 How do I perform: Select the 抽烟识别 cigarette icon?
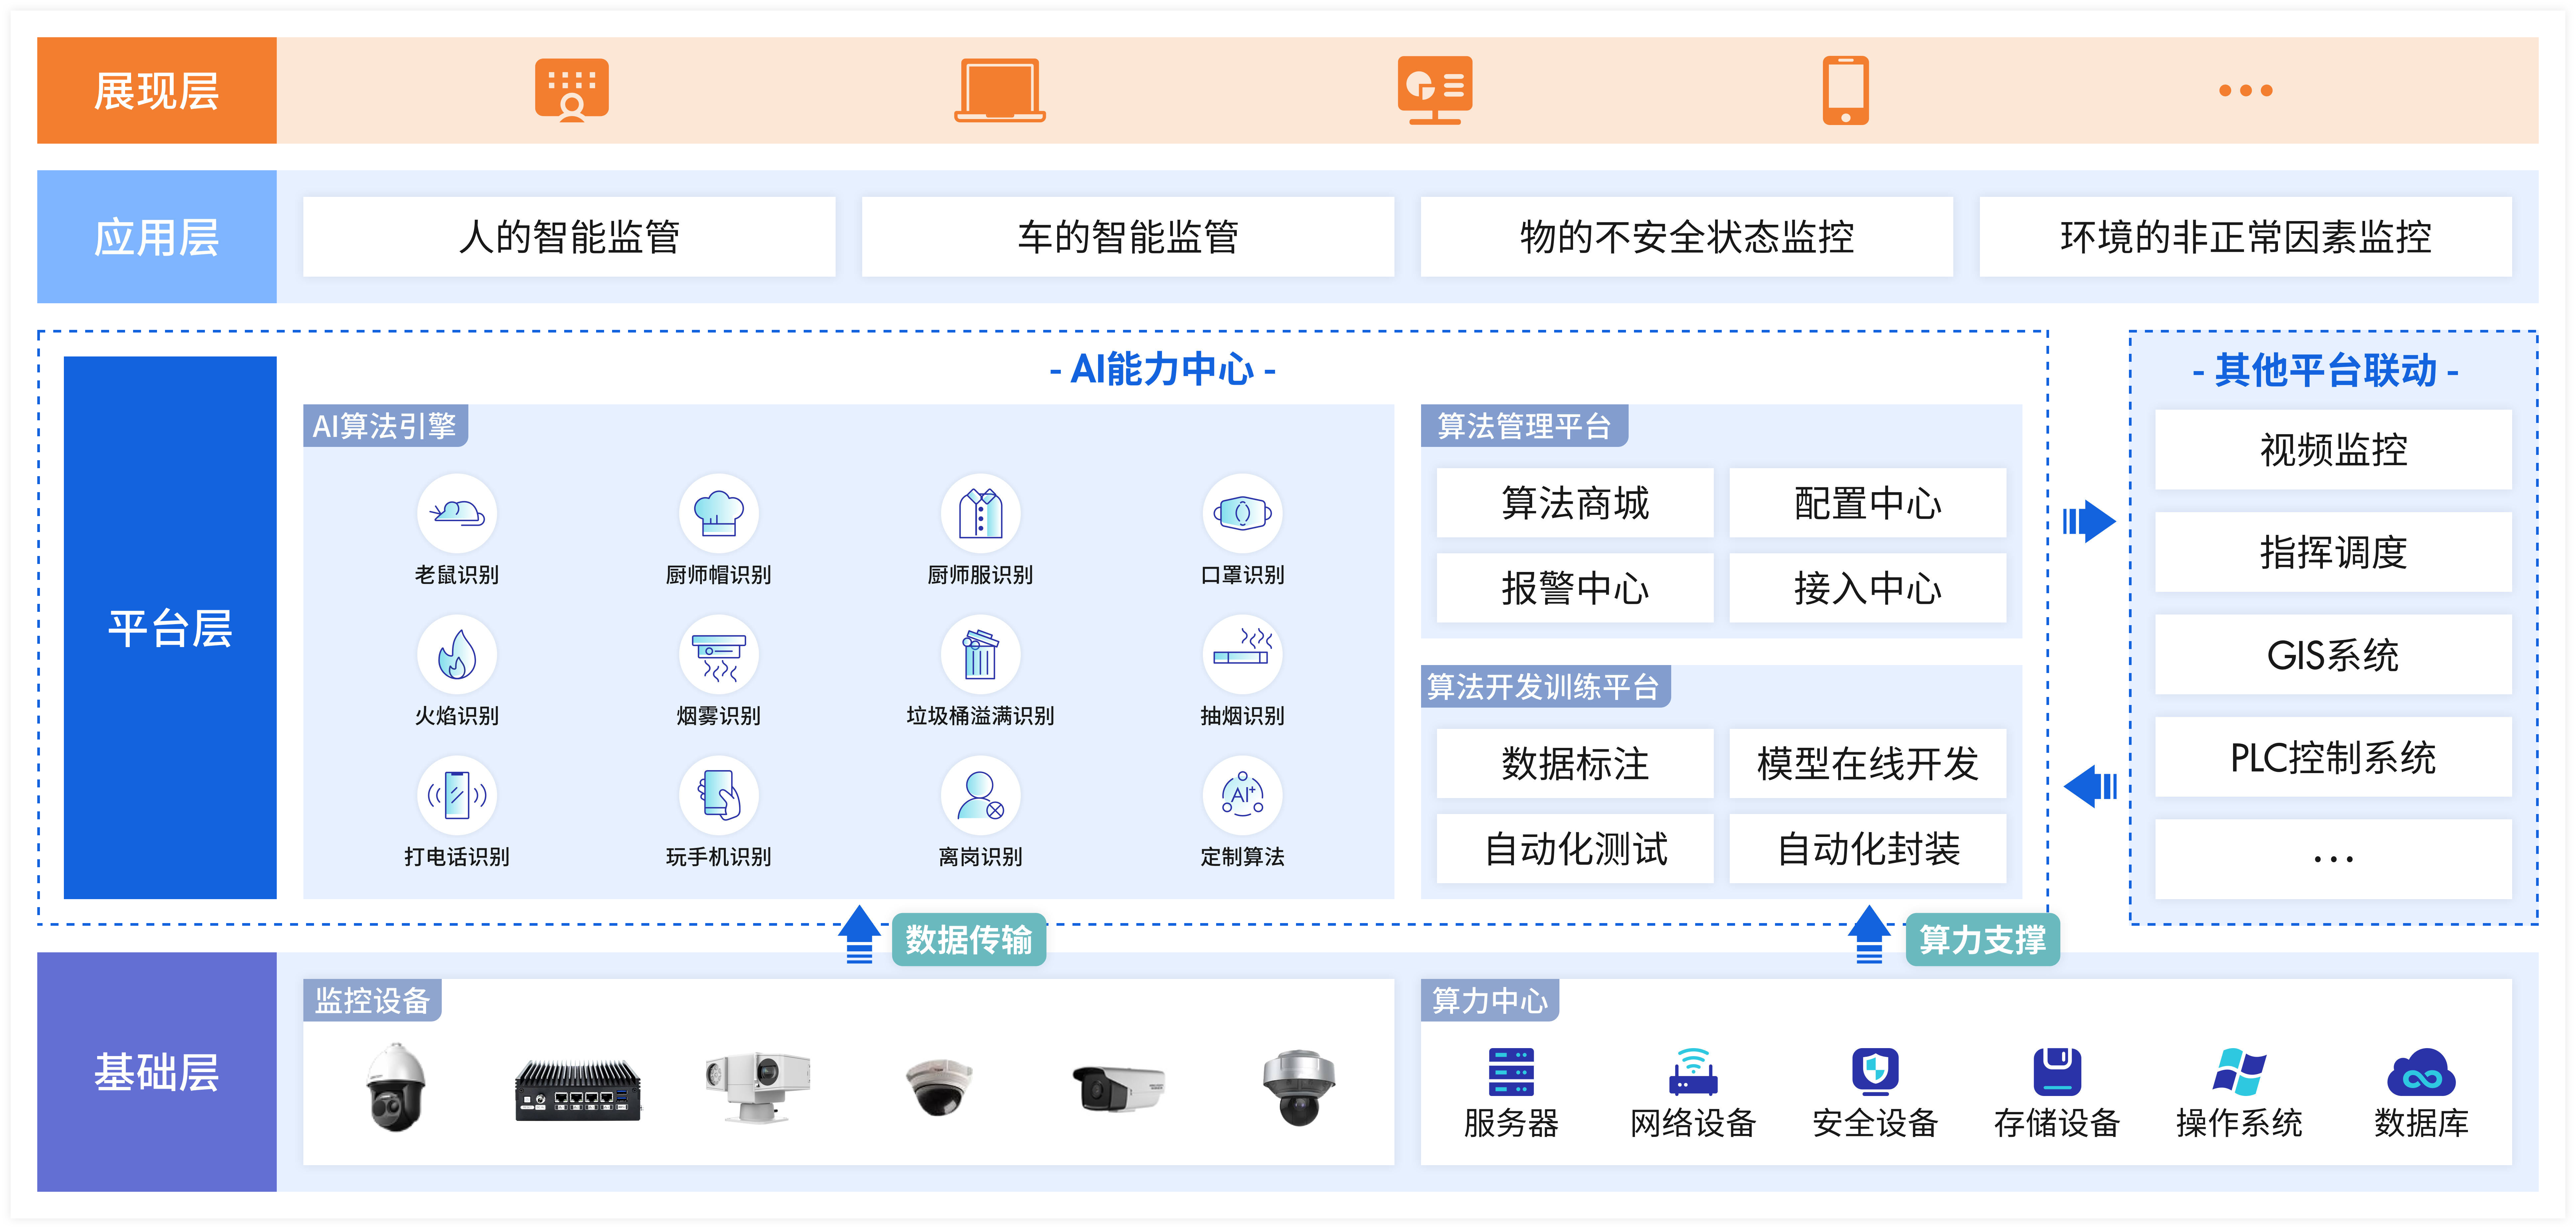[1243, 655]
